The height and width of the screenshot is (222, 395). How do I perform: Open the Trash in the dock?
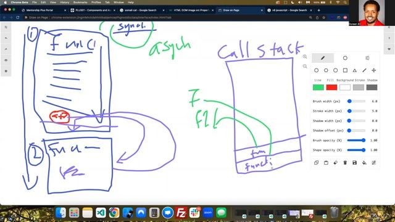pyautogui.click(x=335, y=212)
